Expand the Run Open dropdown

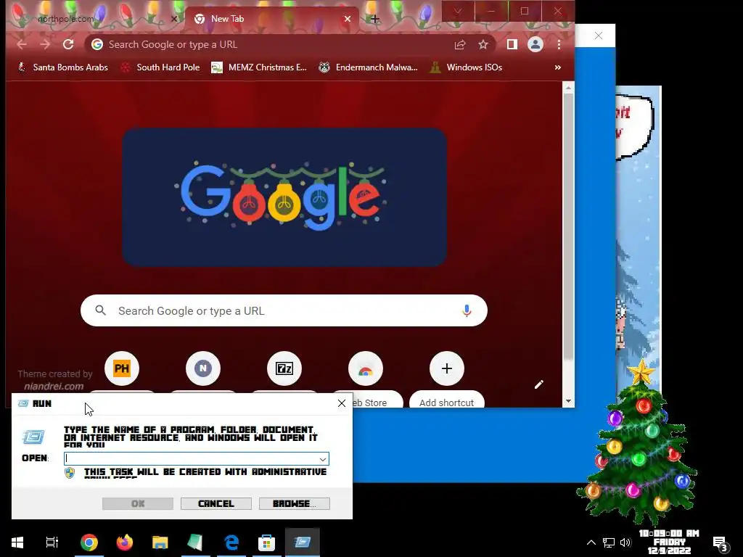pyautogui.click(x=323, y=459)
